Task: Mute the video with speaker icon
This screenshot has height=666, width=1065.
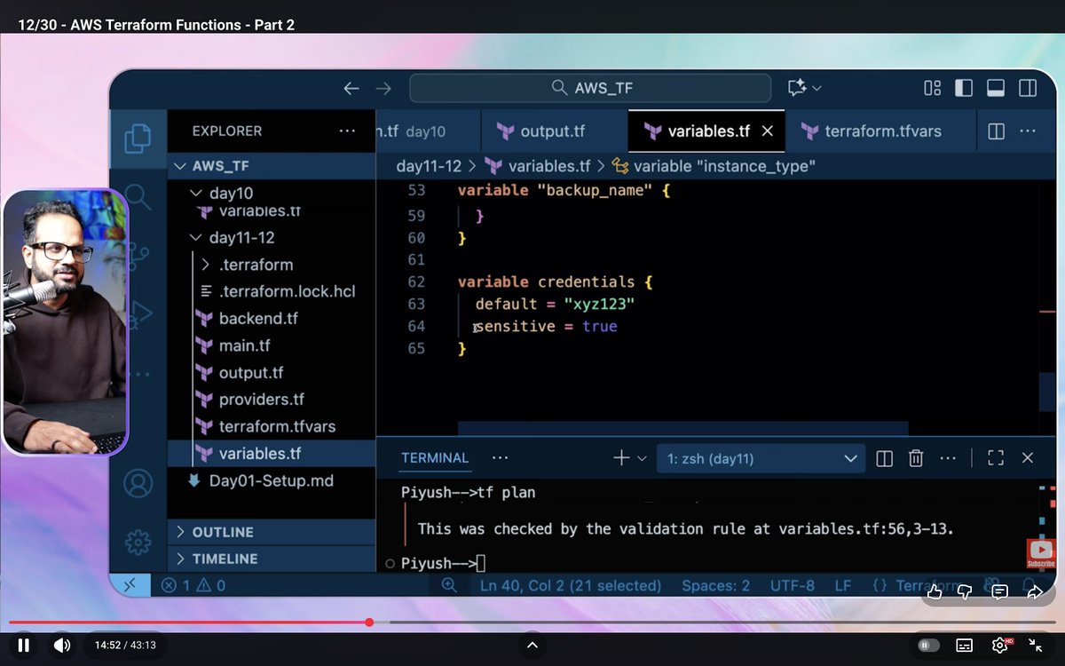Action: point(61,645)
